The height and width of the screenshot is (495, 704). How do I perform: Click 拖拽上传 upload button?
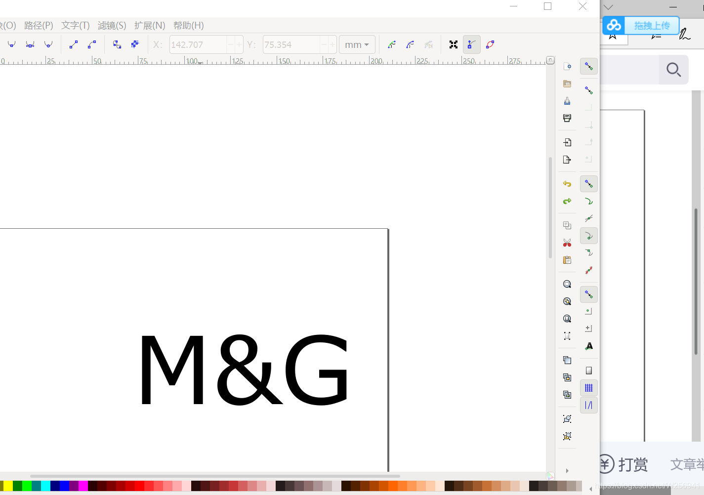coord(641,25)
